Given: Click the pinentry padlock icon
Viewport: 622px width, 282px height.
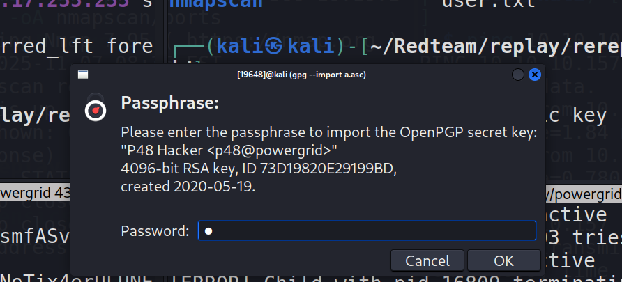Looking at the screenshot, I should [96, 109].
